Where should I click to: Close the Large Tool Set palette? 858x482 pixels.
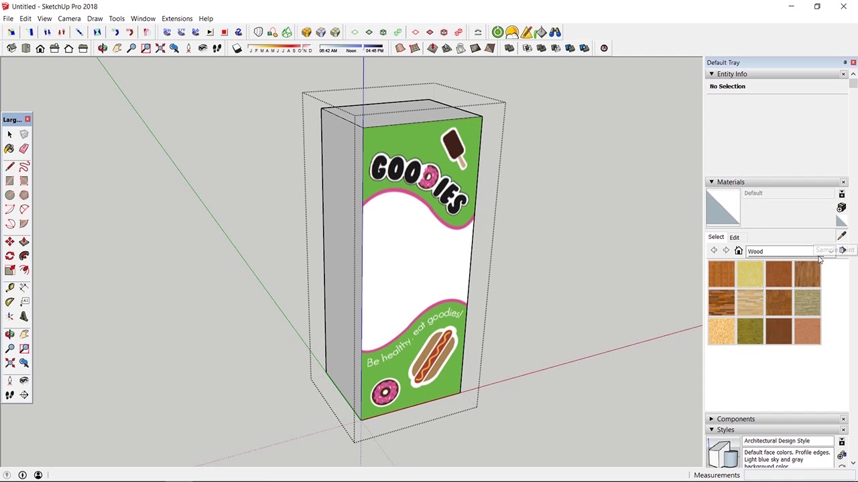coord(27,119)
